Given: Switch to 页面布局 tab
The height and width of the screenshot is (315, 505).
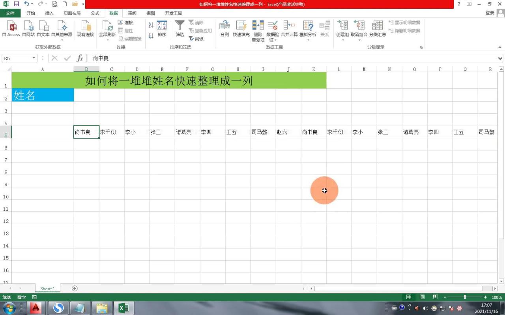Looking at the screenshot, I should 72,13.
